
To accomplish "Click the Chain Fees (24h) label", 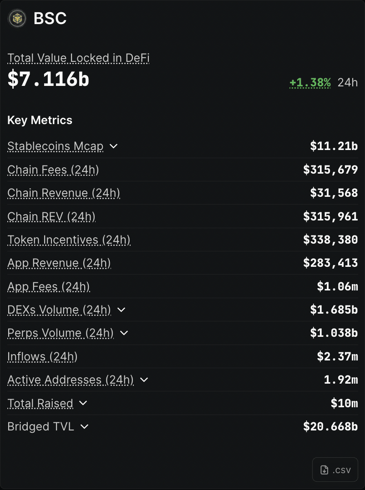I will [53, 170].
